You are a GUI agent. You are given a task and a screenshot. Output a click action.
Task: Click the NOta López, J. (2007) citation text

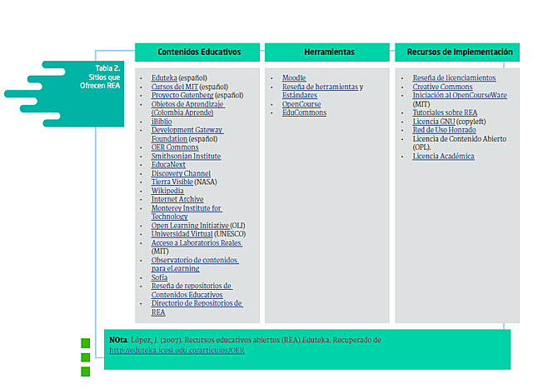click(x=245, y=340)
